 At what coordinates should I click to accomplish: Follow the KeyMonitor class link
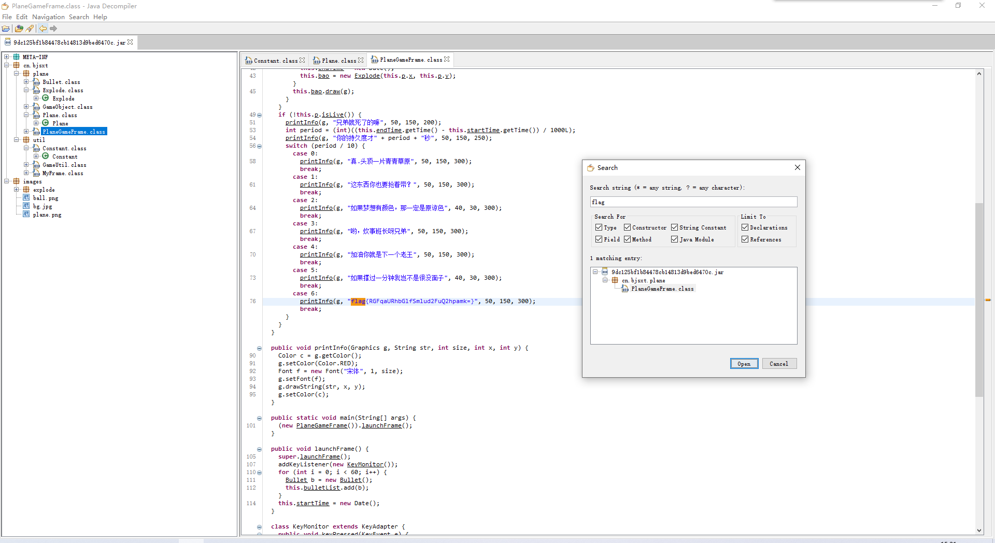coord(365,465)
